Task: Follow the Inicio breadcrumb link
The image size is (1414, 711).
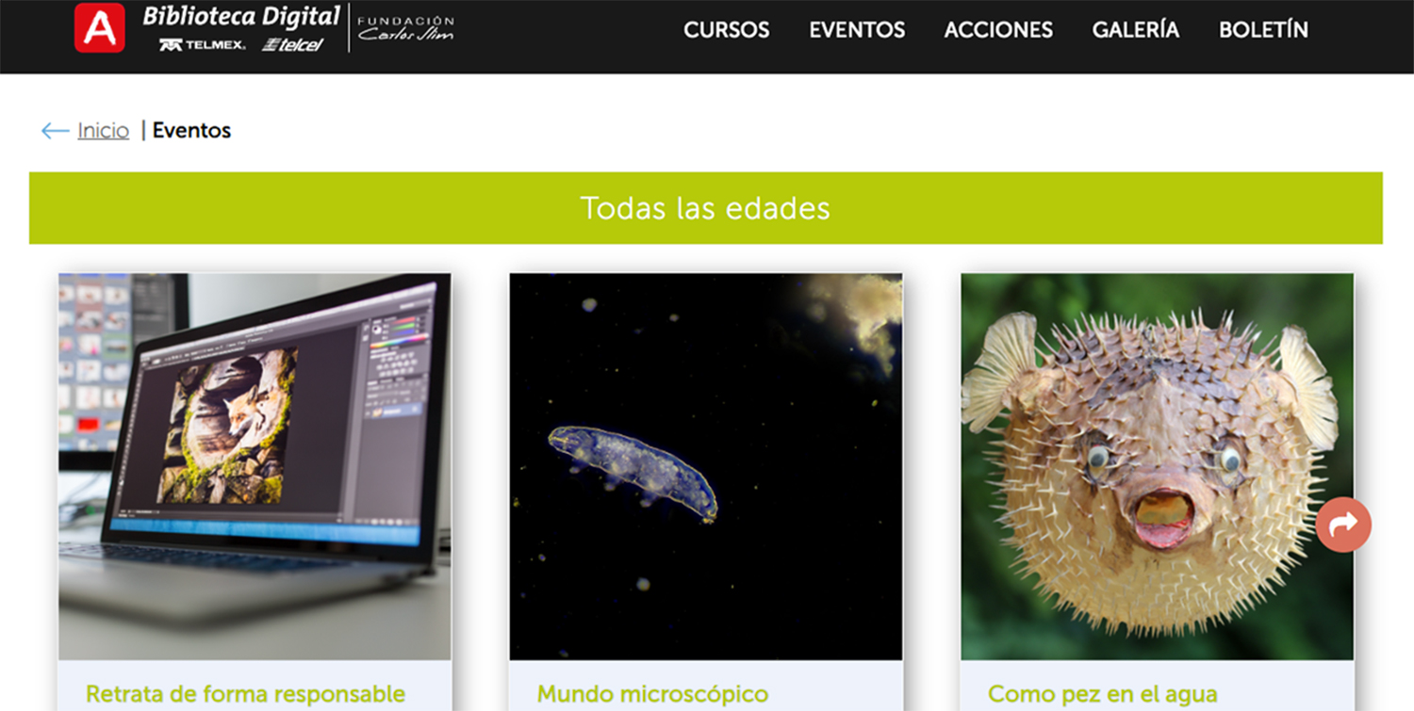Action: point(103,131)
